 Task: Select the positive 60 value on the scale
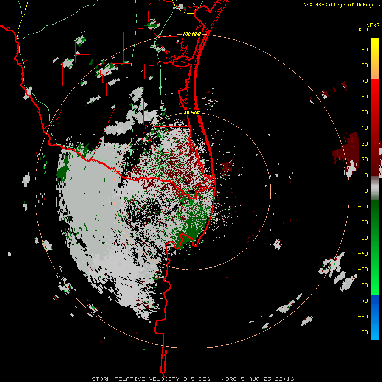coord(365,97)
